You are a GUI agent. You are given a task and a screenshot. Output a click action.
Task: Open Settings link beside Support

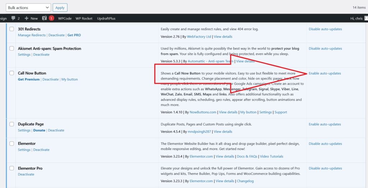coord(266,112)
